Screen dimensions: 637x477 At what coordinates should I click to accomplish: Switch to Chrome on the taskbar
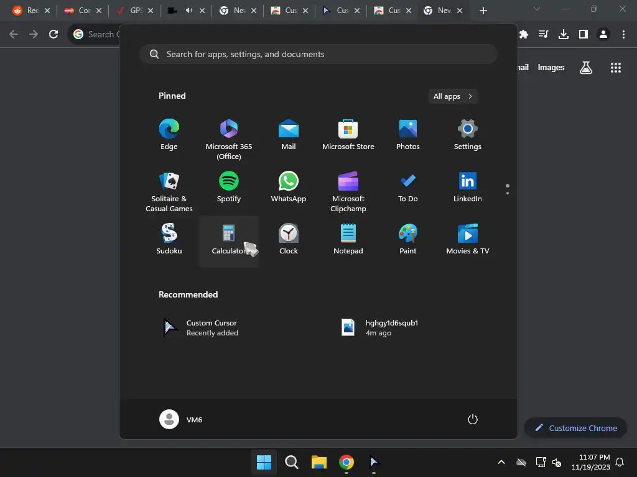346,462
